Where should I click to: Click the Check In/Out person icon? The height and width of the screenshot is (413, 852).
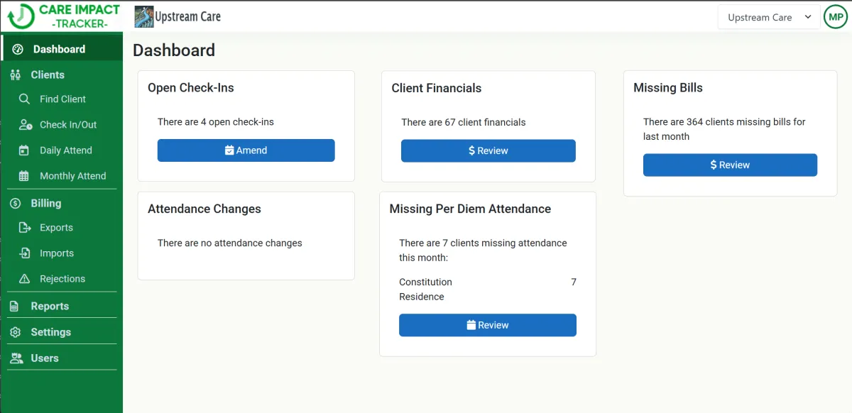(25, 125)
